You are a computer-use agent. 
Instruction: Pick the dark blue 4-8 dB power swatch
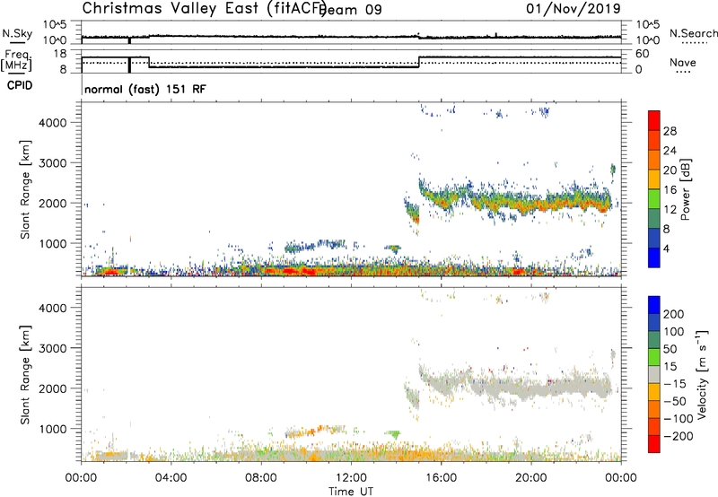654,239
